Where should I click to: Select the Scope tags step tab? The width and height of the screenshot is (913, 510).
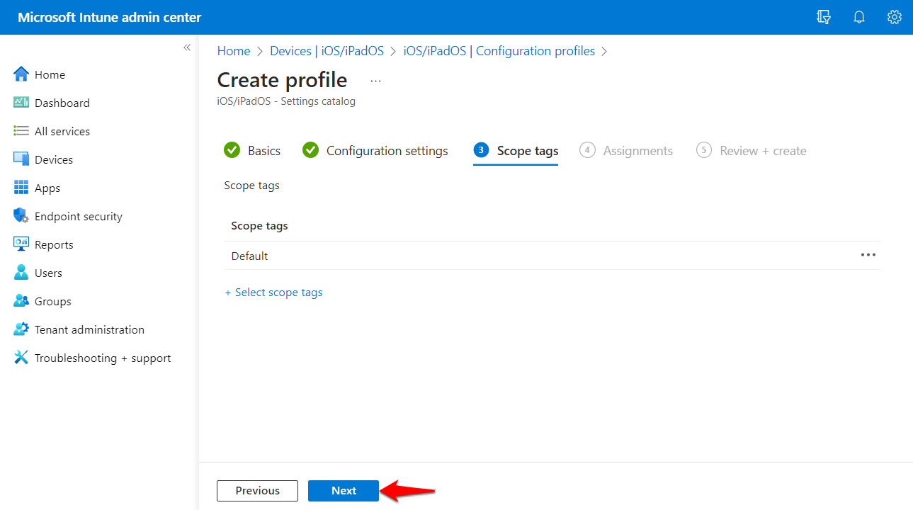(x=516, y=151)
